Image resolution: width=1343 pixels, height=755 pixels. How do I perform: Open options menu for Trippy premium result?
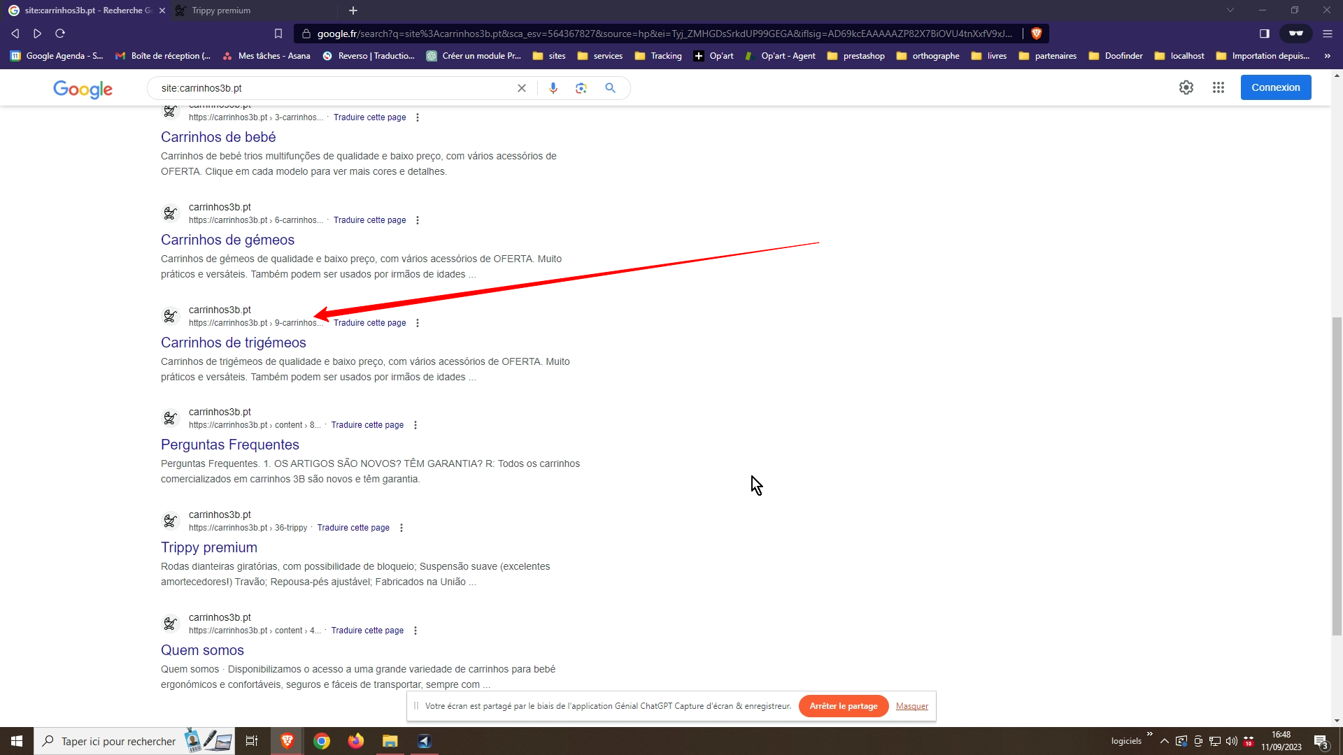[x=402, y=528]
